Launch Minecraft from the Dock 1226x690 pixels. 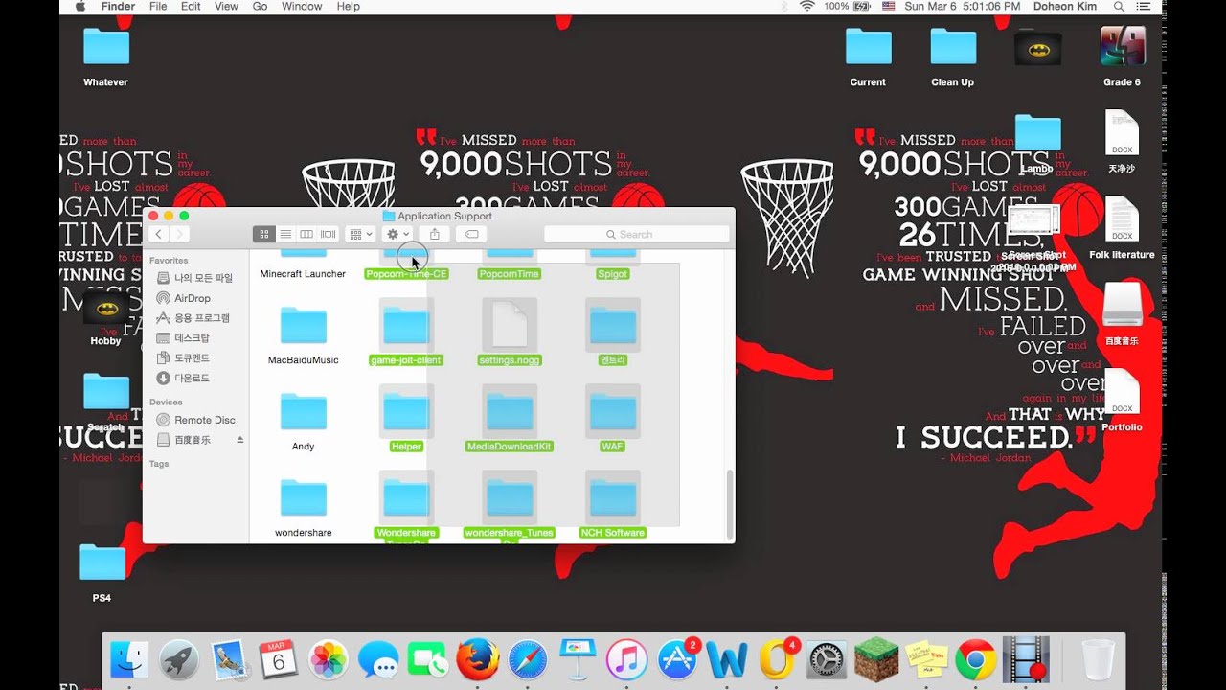[x=875, y=659]
